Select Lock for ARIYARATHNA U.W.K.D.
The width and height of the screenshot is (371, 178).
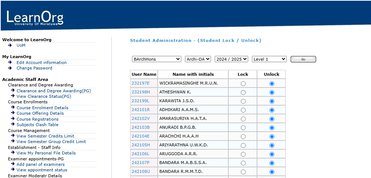click(x=243, y=145)
